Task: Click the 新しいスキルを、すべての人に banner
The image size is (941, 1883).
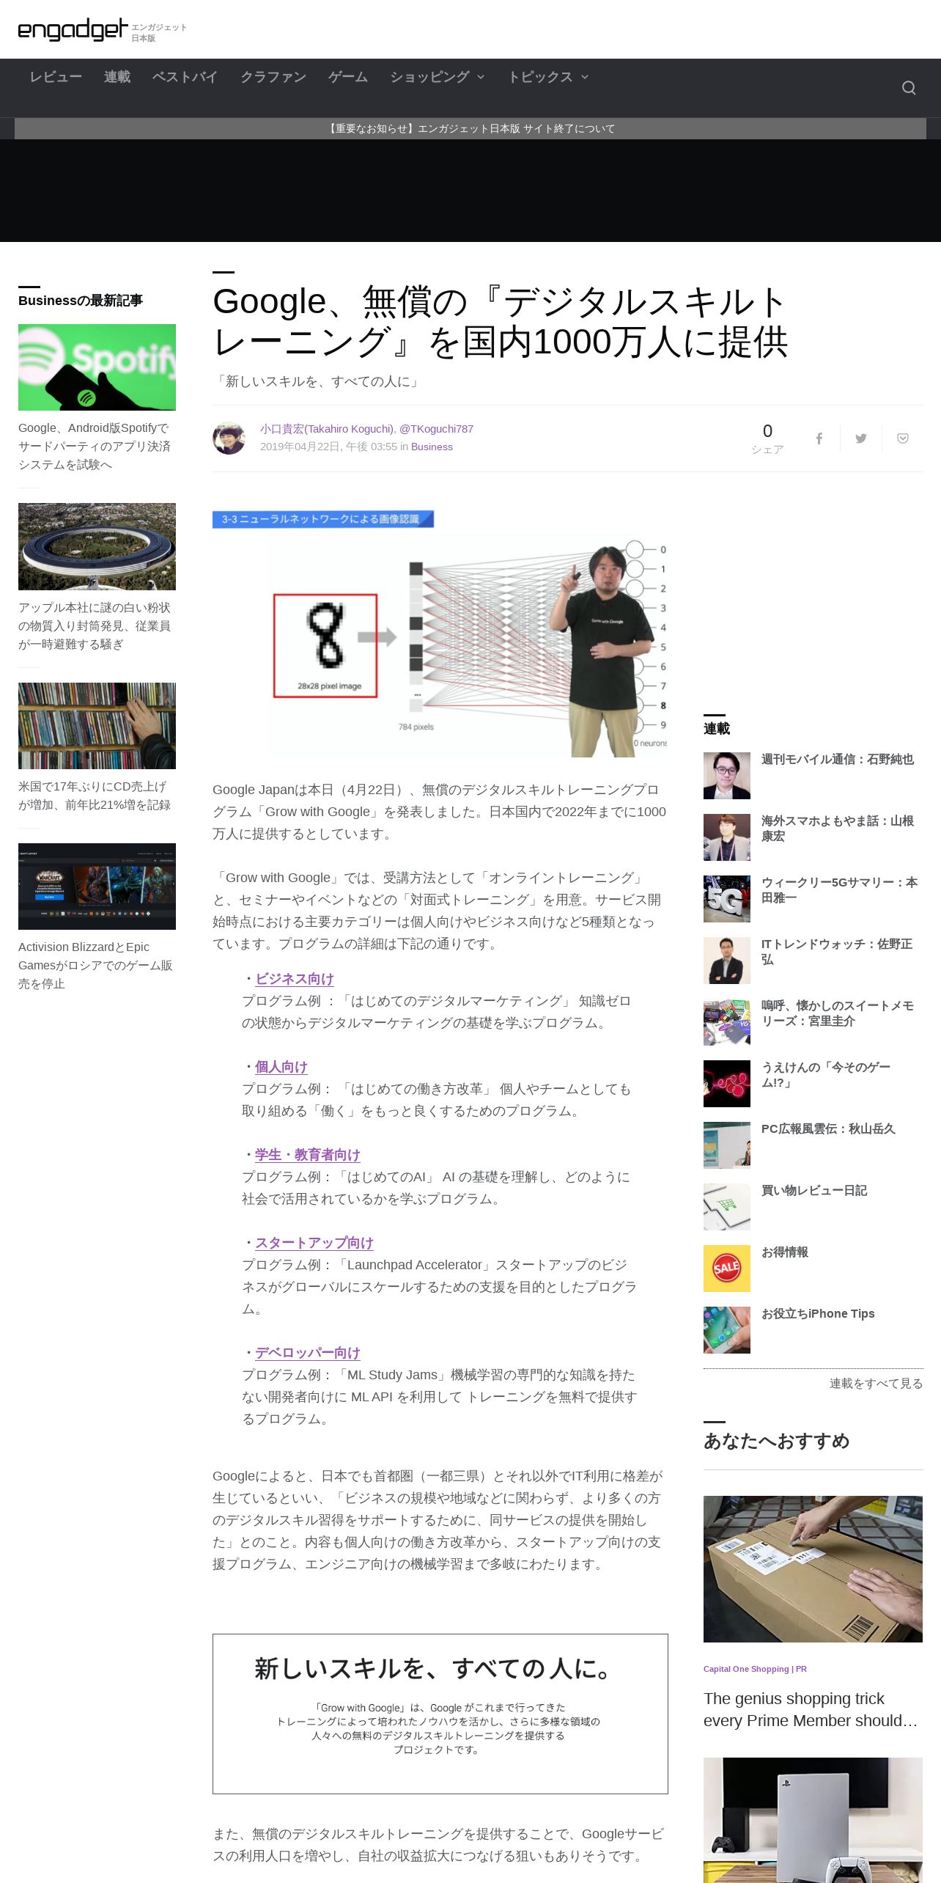Action: (440, 1714)
